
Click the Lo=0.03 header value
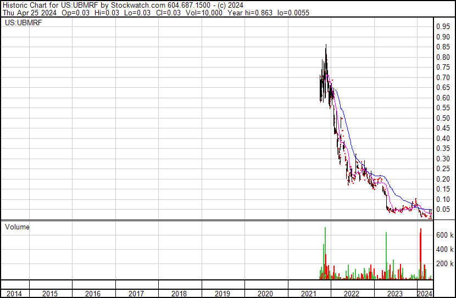click(137, 13)
